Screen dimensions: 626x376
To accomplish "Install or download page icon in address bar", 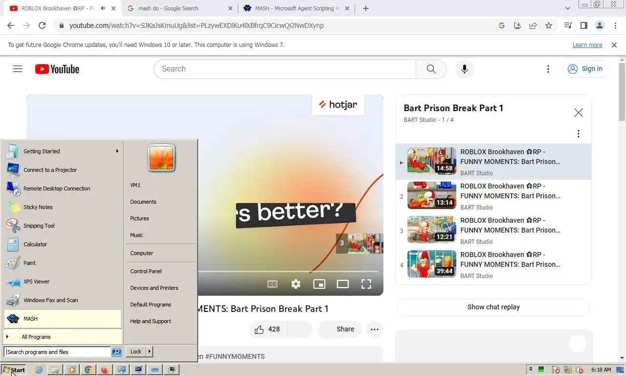I will point(517,25).
